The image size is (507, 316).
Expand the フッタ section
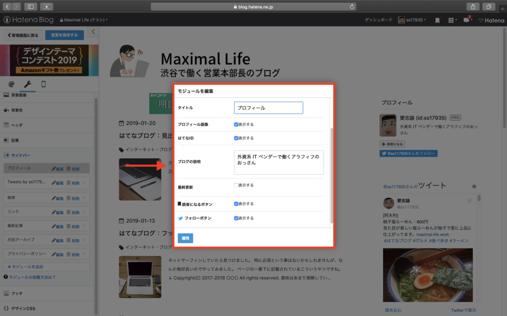pyautogui.click(x=47, y=293)
